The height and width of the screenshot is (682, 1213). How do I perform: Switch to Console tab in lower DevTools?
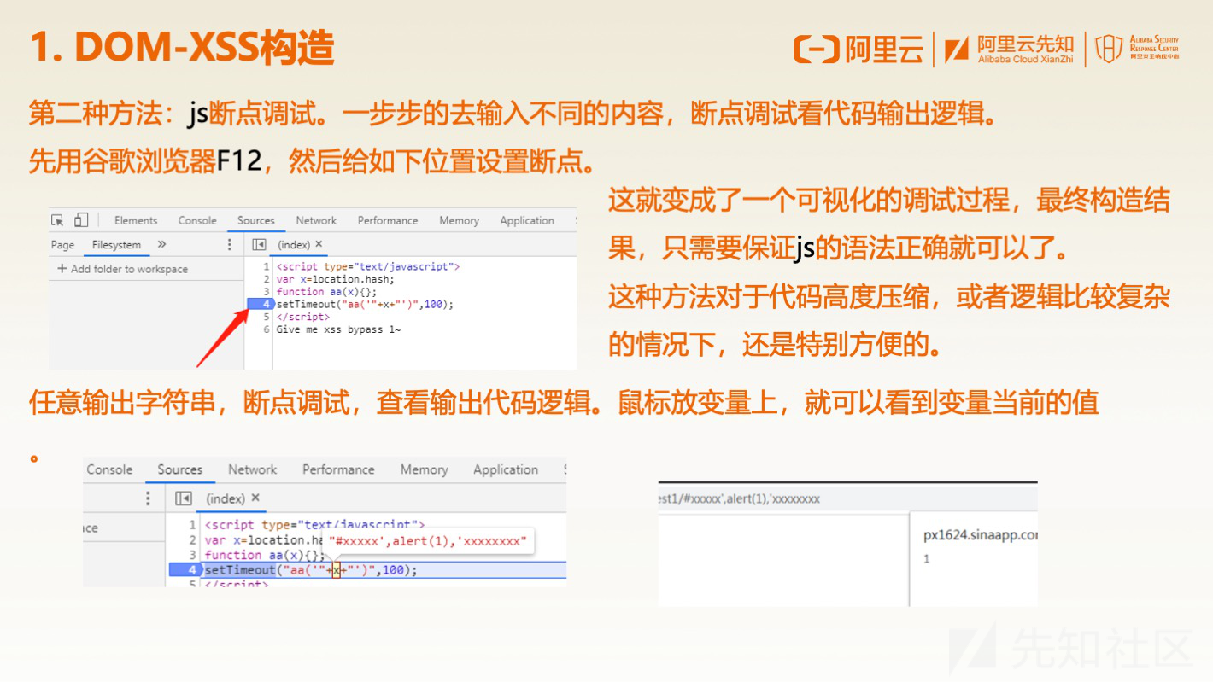coord(109,469)
